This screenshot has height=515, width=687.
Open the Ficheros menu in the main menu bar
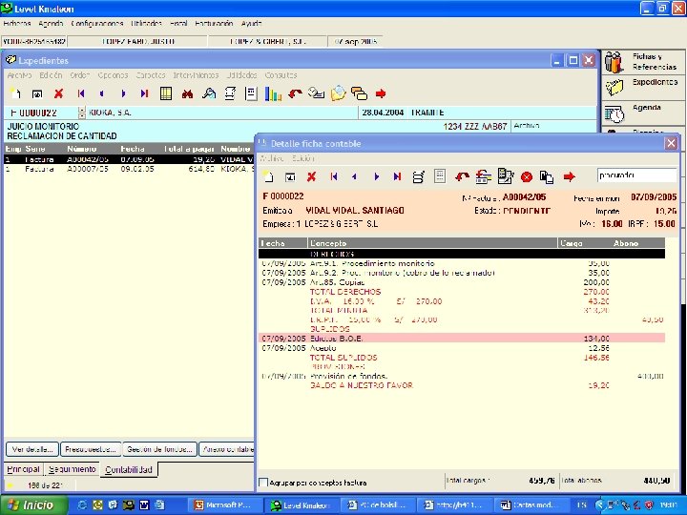click(17, 23)
